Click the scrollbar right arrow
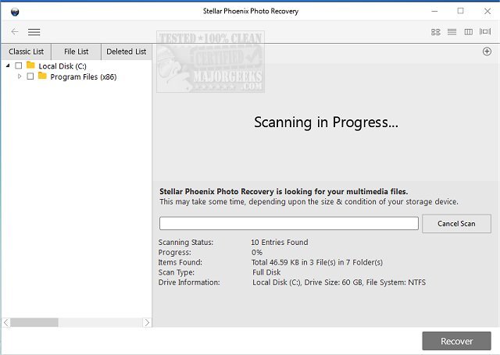 pos(147,322)
